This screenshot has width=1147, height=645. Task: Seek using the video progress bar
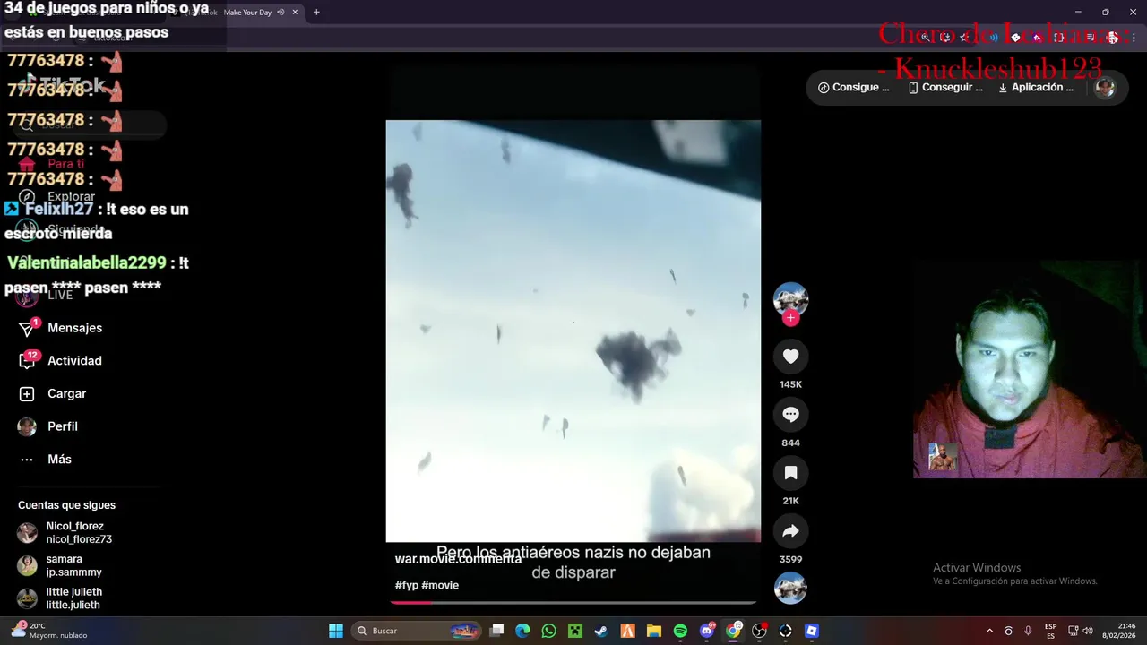point(573,602)
